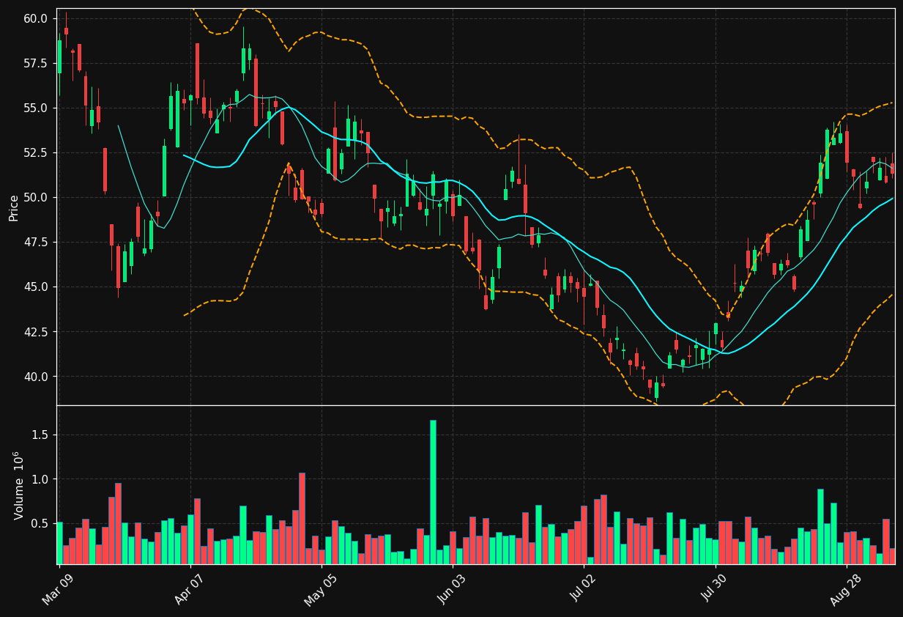This screenshot has width=903, height=617.
Task: Click the Mar 09 date label
Action: pos(58,589)
